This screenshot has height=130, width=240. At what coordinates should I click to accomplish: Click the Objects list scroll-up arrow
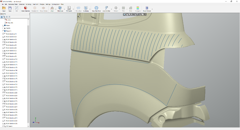click(x=28, y=19)
